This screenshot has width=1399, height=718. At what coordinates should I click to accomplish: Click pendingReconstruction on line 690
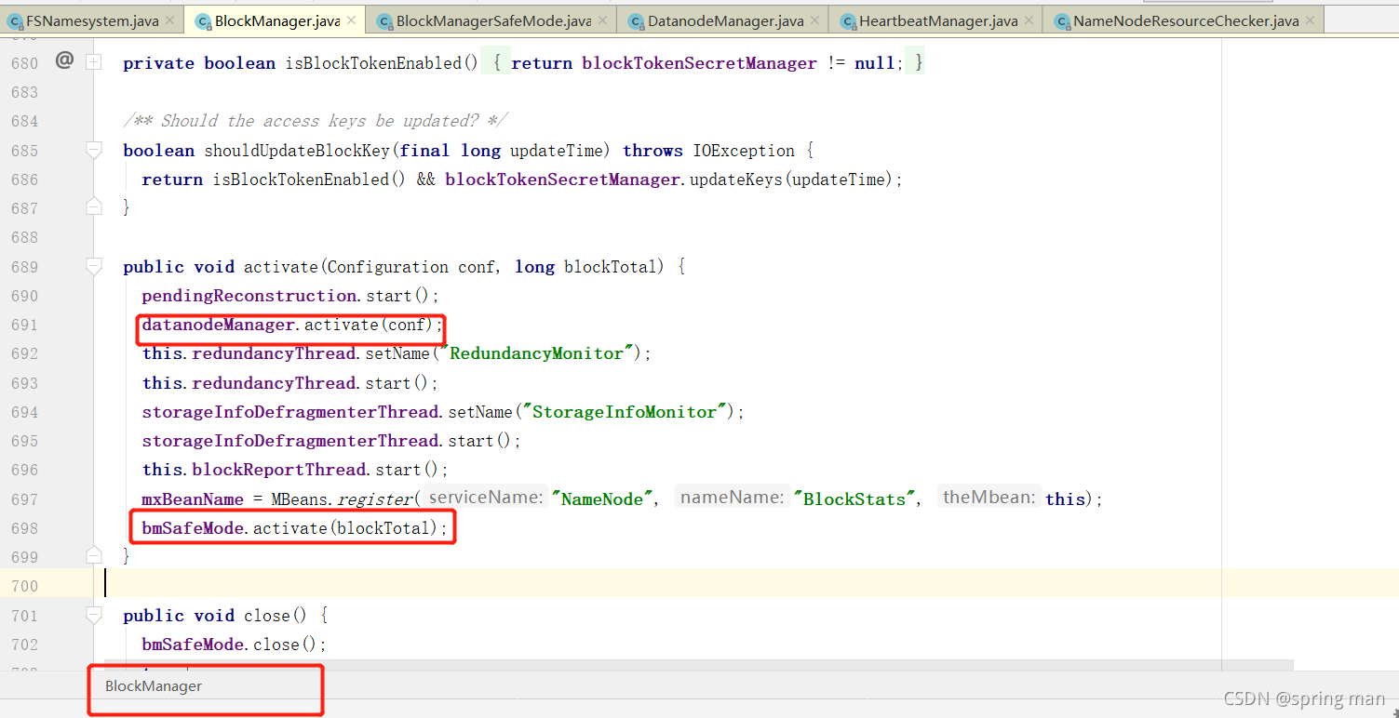[249, 296]
